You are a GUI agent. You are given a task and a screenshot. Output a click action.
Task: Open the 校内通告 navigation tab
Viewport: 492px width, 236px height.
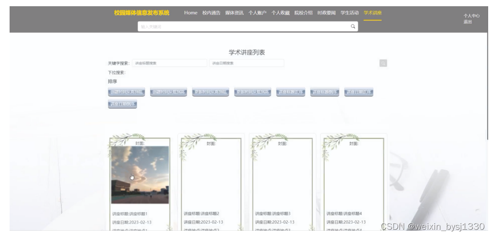pyautogui.click(x=211, y=13)
